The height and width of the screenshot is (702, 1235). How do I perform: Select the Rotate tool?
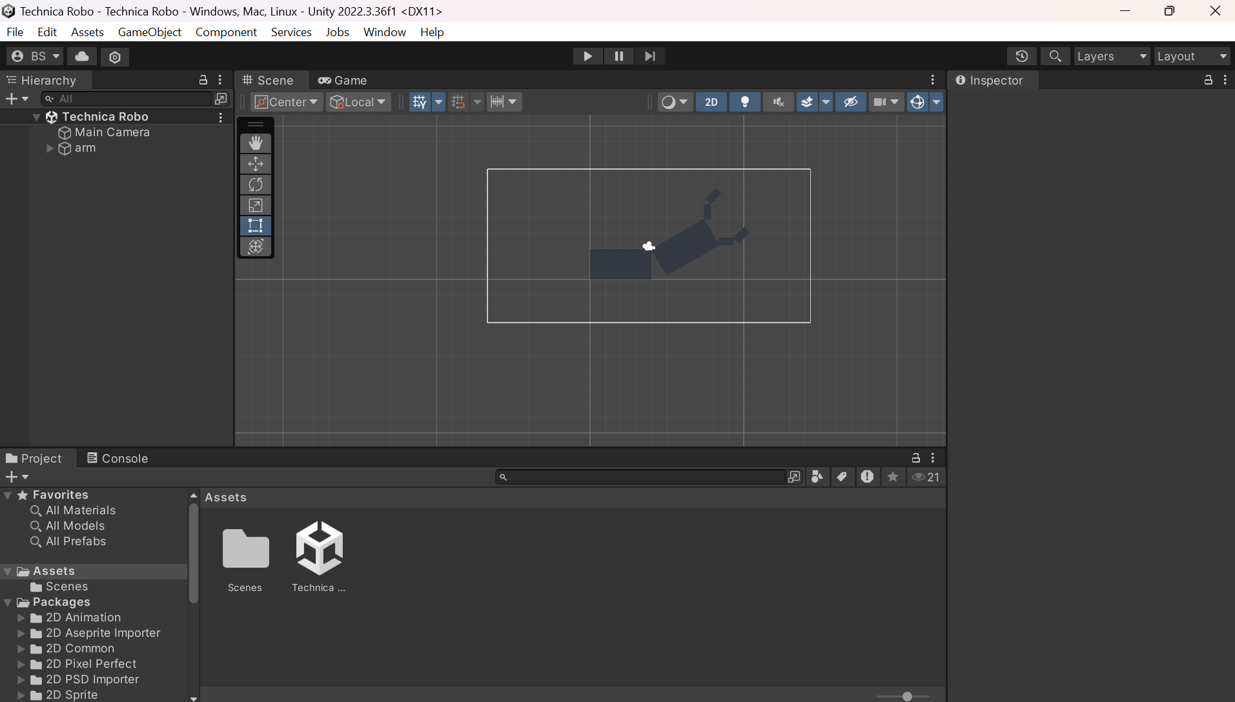256,185
